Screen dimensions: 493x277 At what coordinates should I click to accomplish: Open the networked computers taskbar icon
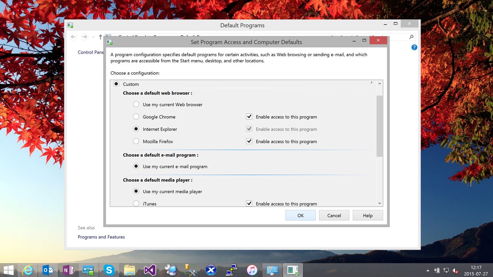(231, 270)
